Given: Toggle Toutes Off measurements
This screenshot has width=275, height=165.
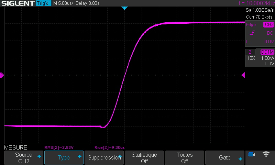Looking at the screenshot, I should coord(185,158).
